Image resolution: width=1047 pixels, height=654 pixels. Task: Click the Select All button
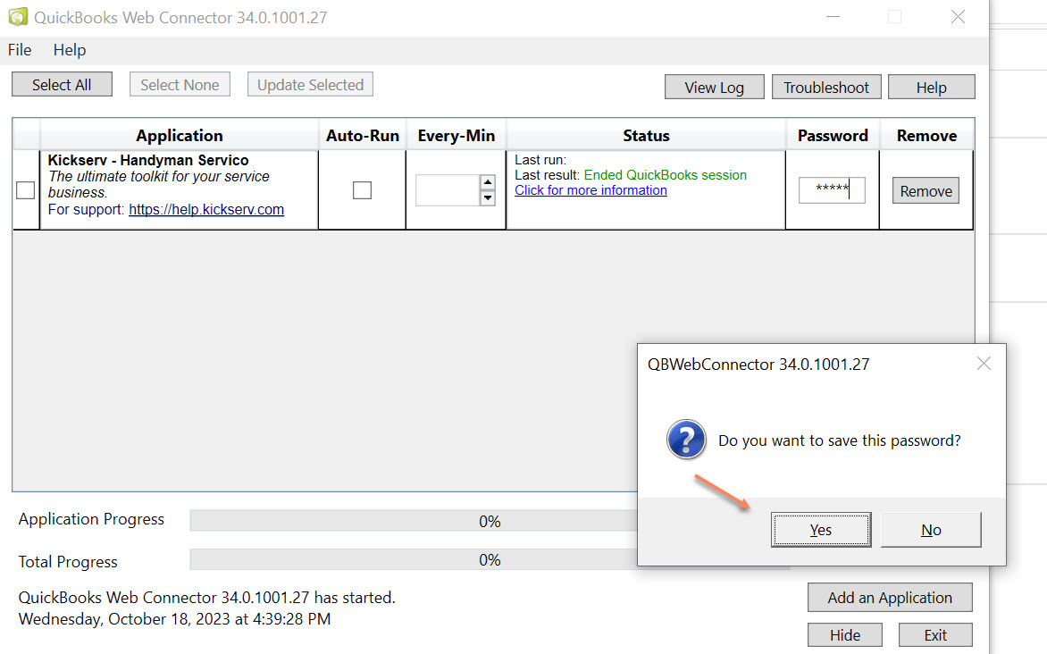[62, 85]
